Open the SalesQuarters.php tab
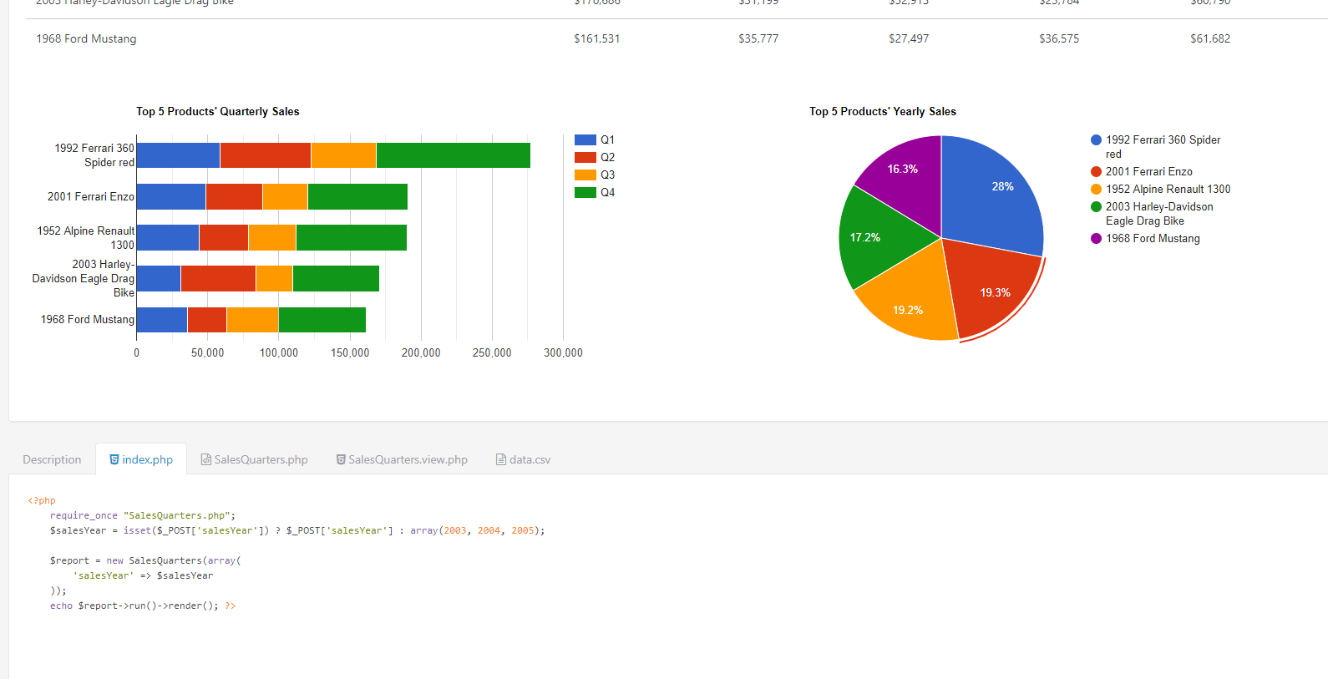Viewport: 1328px width, 679px height. [254, 459]
